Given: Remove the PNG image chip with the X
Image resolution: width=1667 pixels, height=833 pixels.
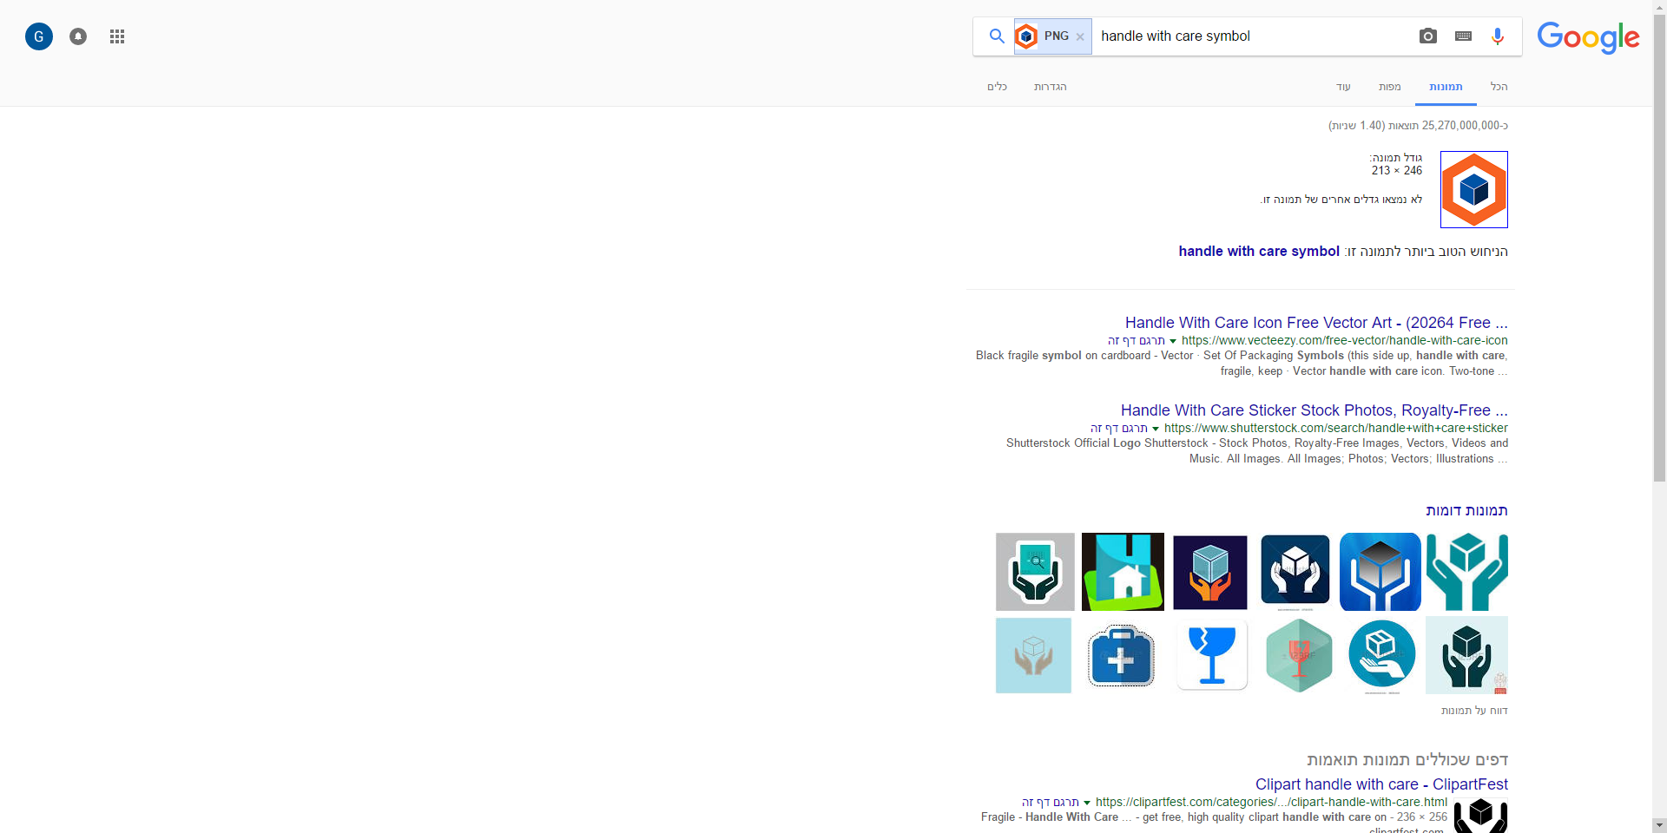Looking at the screenshot, I should [1079, 36].
